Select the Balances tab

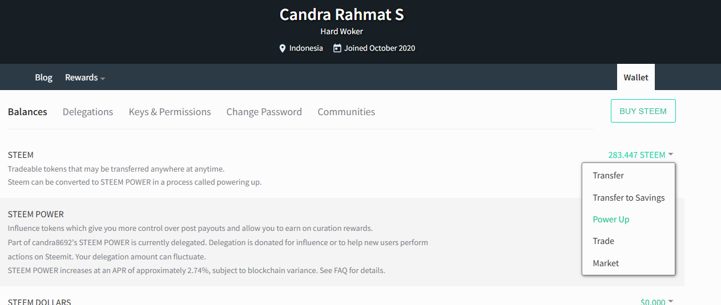coord(27,112)
